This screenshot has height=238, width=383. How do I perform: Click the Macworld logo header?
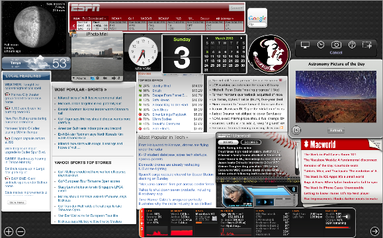tap(319, 145)
